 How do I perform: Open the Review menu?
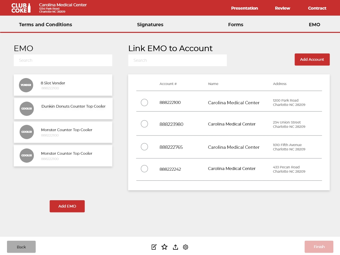click(282, 8)
